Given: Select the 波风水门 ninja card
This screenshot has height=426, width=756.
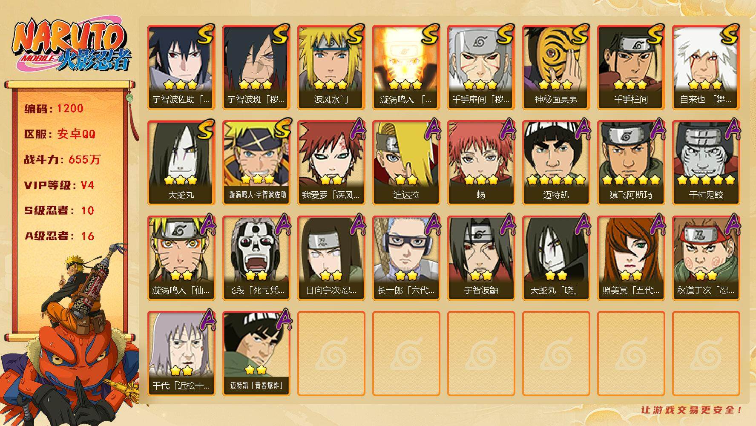Looking at the screenshot, I should 331,67.
